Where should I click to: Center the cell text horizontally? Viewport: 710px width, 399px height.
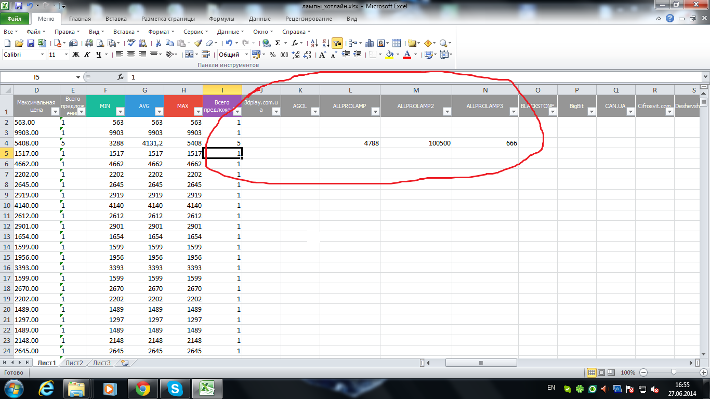click(x=131, y=55)
